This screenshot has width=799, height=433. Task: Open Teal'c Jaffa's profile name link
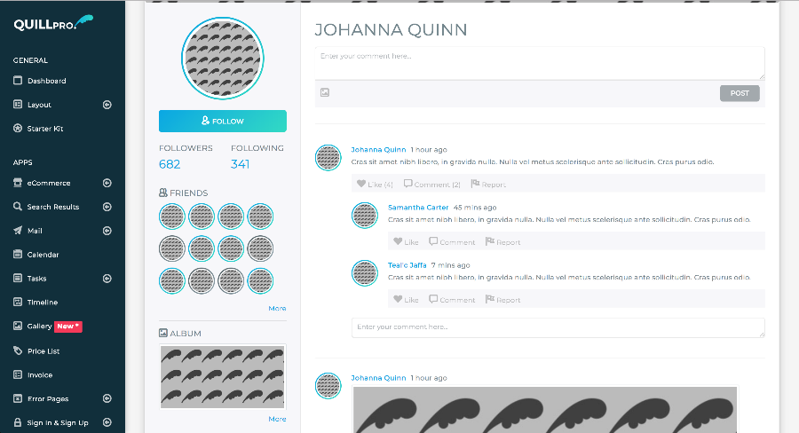(x=407, y=265)
